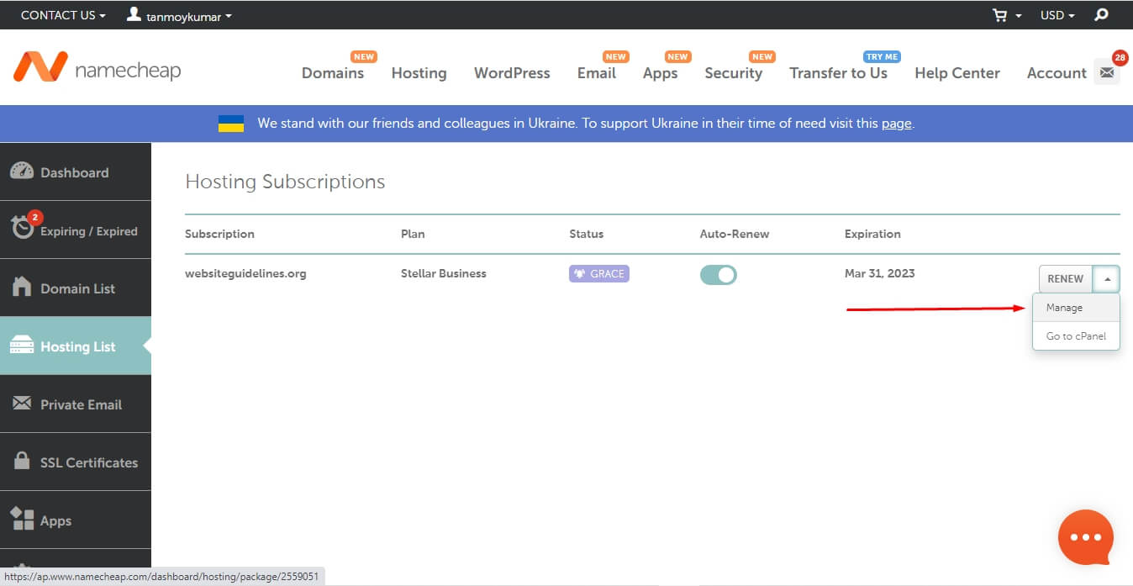Viewport: 1133px width, 586px height.
Task: Select Manage from the dropdown menu
Action: pyautogui.click(x=1064, y=308)
